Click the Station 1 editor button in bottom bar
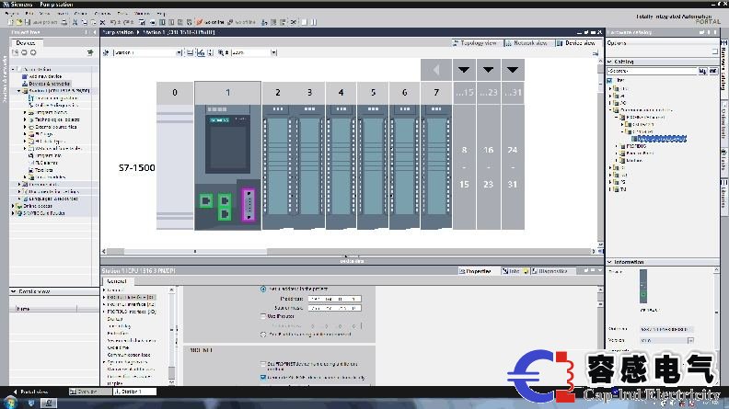The height and width of the screenshot is (409, 729). point(134,392)
